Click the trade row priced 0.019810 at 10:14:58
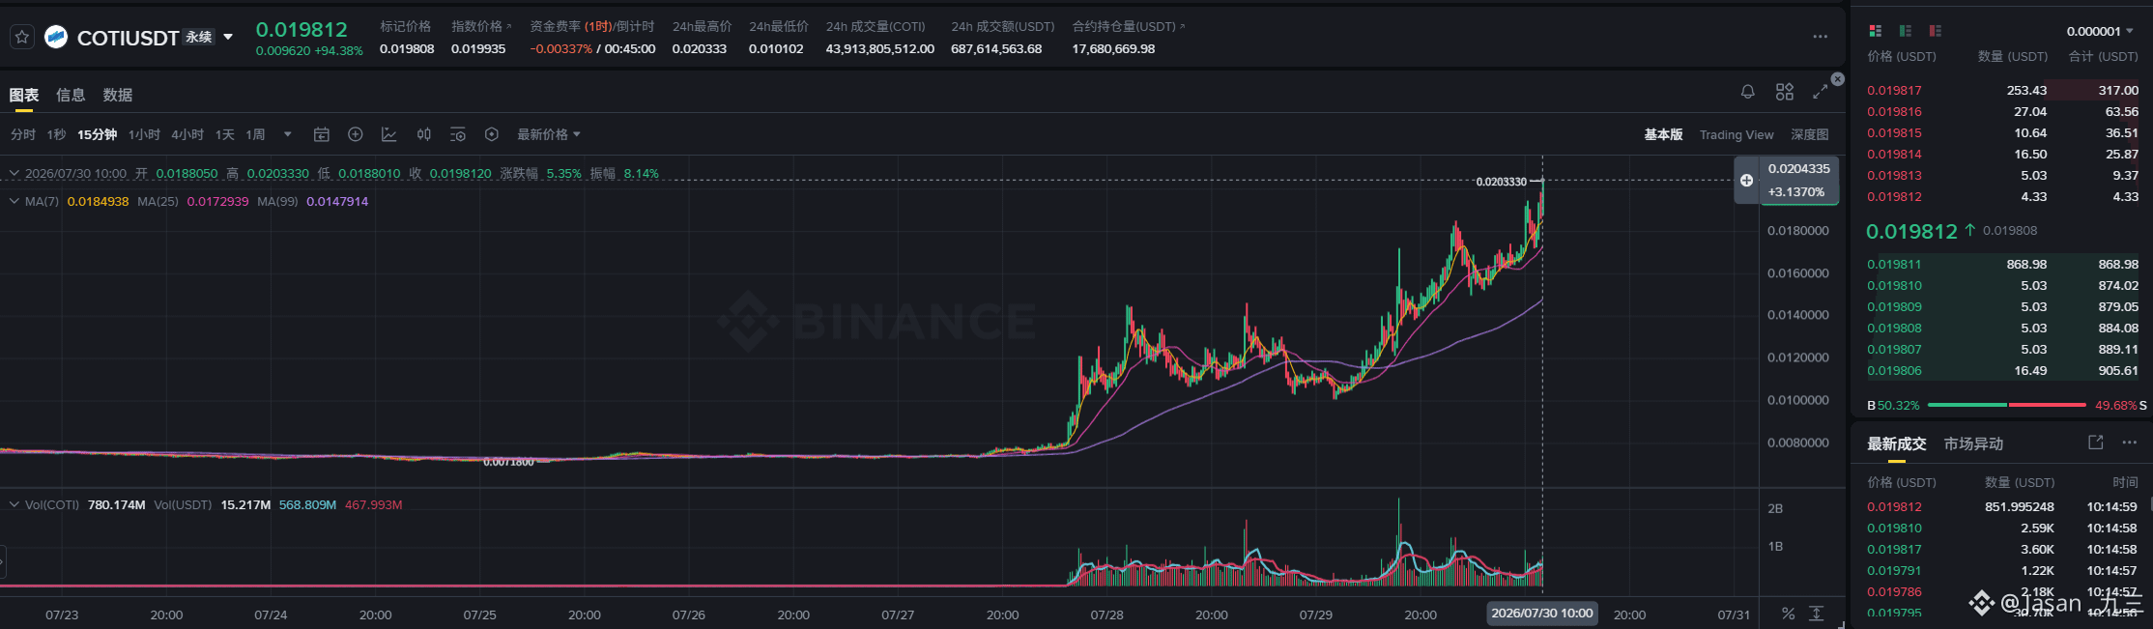Image resolution: width=2153 pixels, height=629 pixels. (2001, 528)
